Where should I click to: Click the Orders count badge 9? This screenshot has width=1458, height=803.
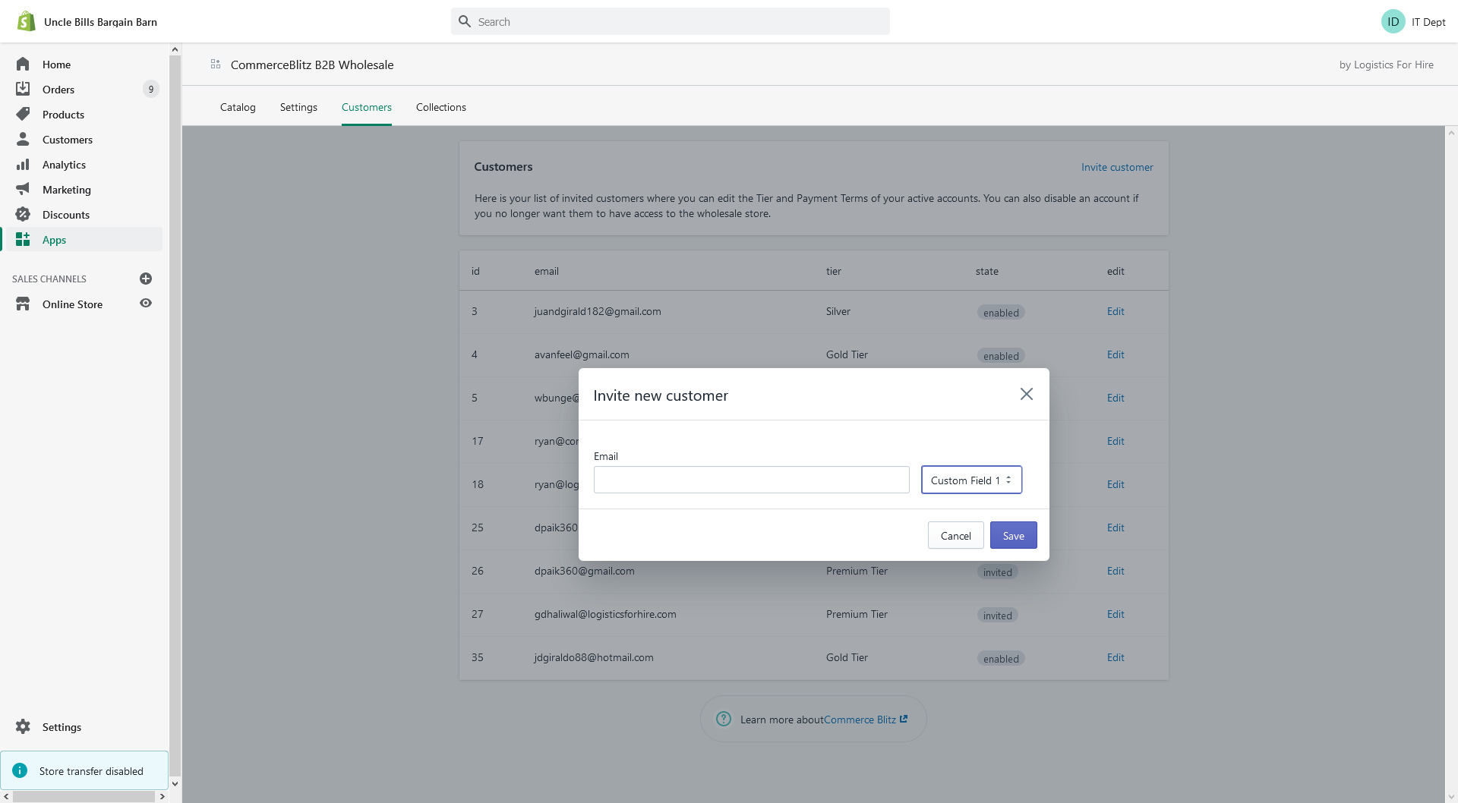pos(151,90)
